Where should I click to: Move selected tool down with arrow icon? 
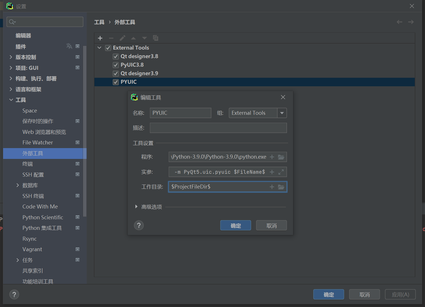145,38
